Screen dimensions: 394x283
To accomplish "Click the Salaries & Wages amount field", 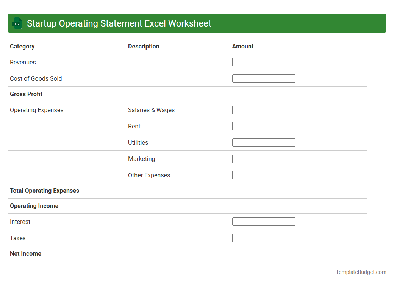I will 263,109.
